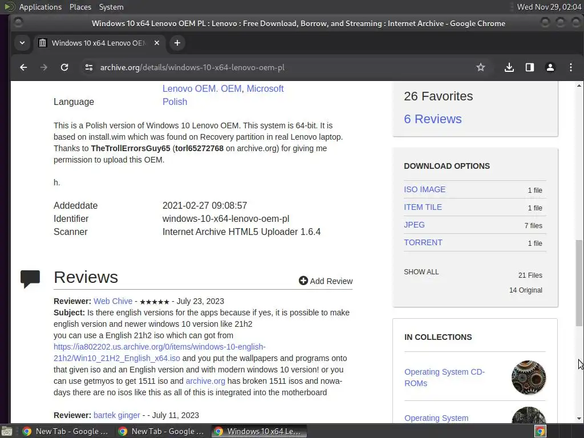Open site information icon in address bar

88,67
